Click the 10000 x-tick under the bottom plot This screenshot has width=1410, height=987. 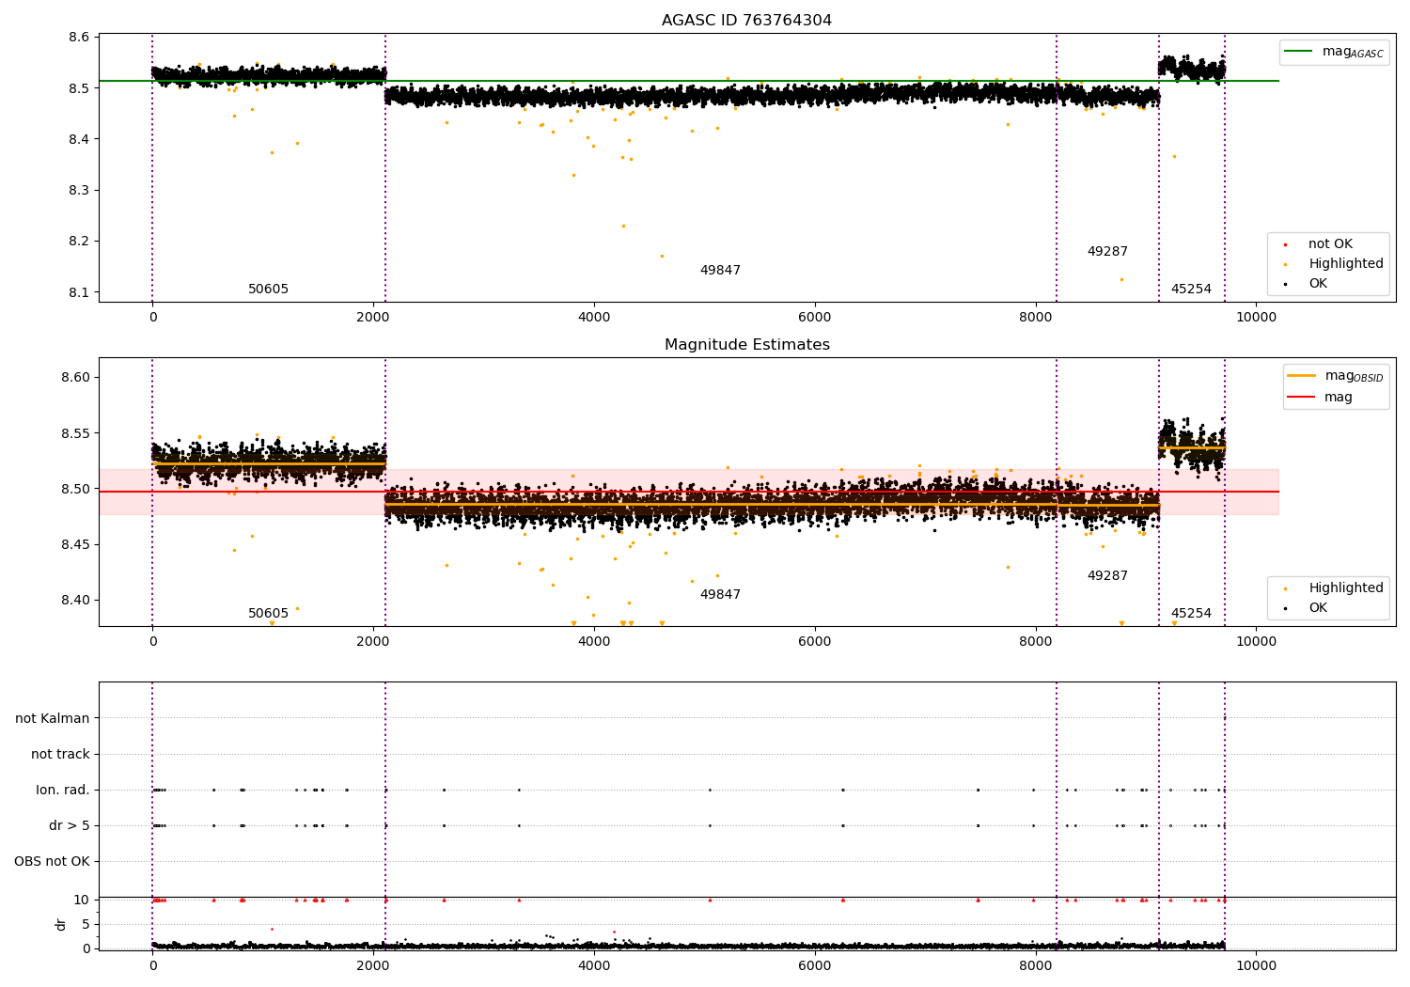[x=1256, y=966]
